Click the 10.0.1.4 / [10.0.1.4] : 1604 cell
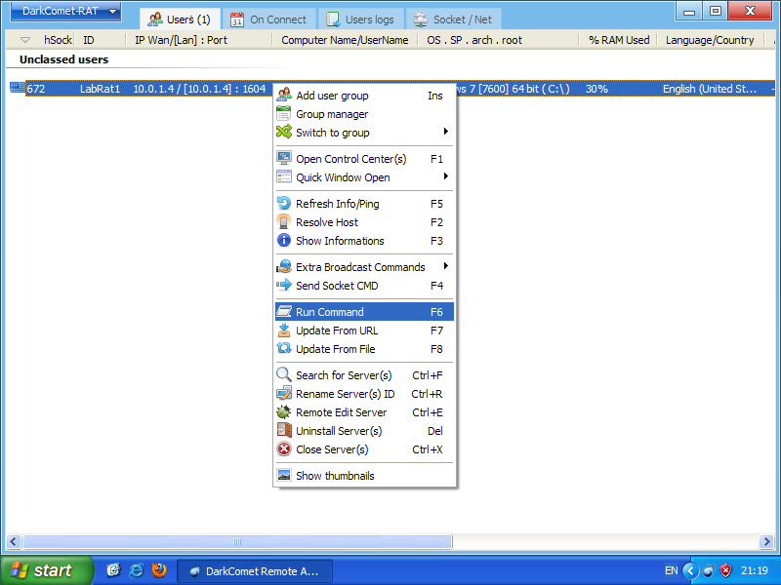Screen dimensions: 781x585 (x=199, y=89)
